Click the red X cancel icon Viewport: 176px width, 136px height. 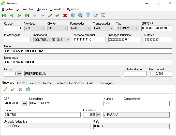click(65, 16)
